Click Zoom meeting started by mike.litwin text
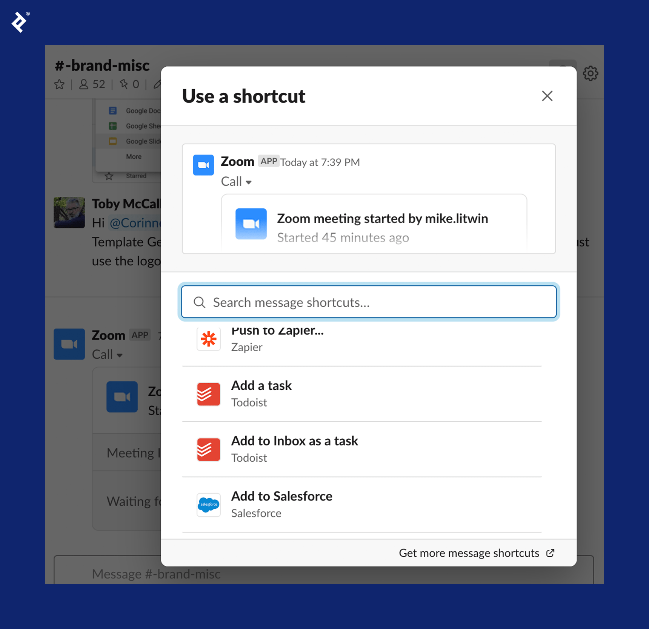Image resolution: width=649 pixels, height=629 pixels. (x=383, y=219)
